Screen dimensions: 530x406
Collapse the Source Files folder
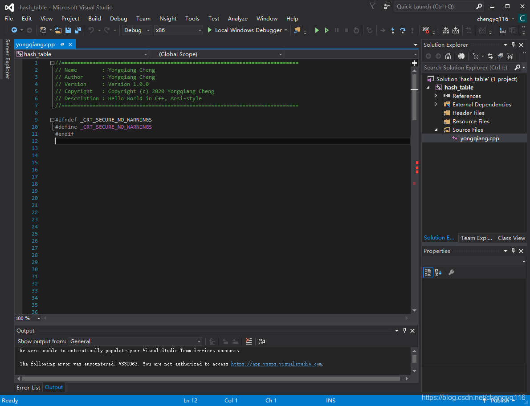436,130
